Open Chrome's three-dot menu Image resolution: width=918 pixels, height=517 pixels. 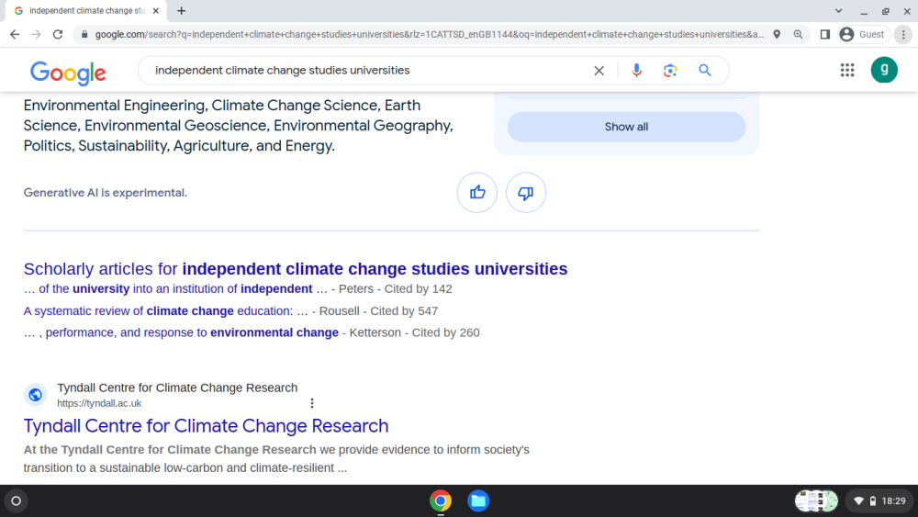coord(903,35)
